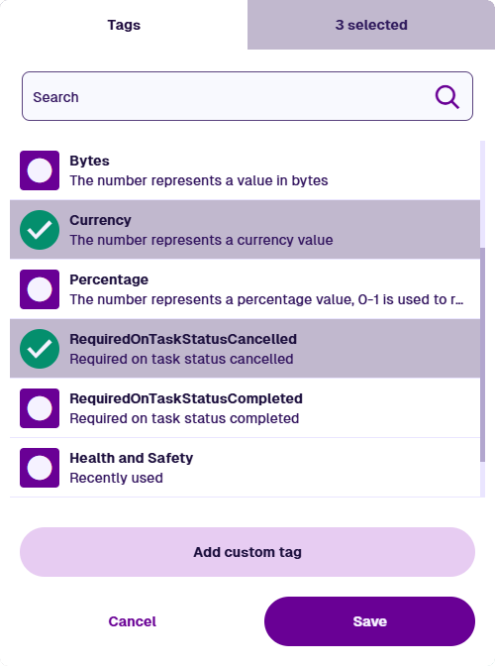Screen dimensions: 495x666
Task: Check the Percentage tag checkbox
Action: tap(40, 289)
